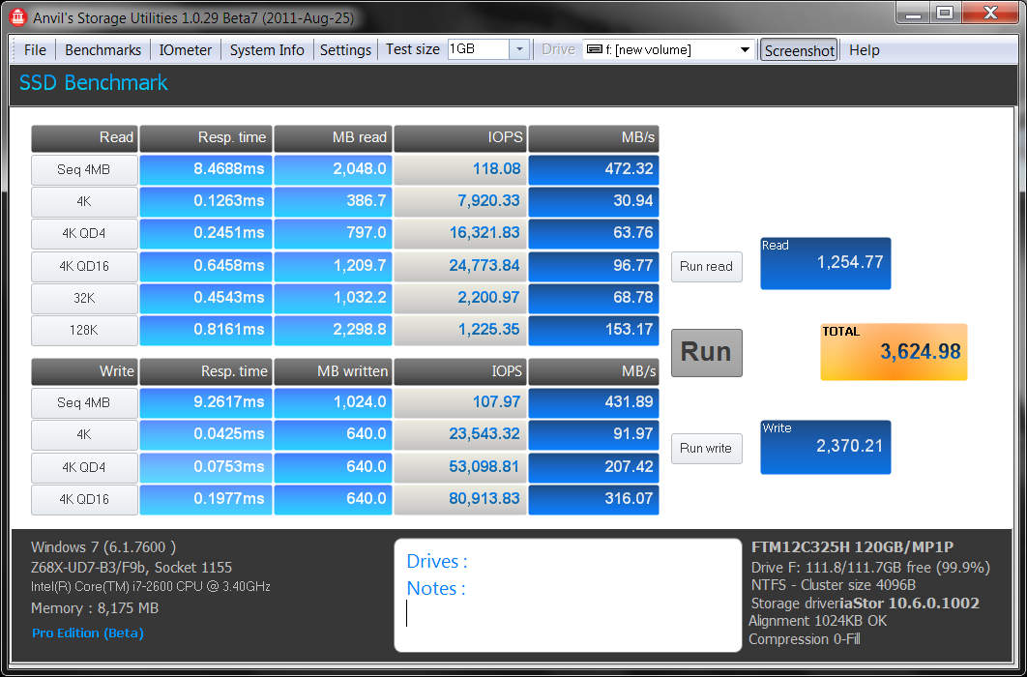This screenshot has height=677, width=1027.
Task: Click the Seq 4MB read test button
Action: point(83,169)
